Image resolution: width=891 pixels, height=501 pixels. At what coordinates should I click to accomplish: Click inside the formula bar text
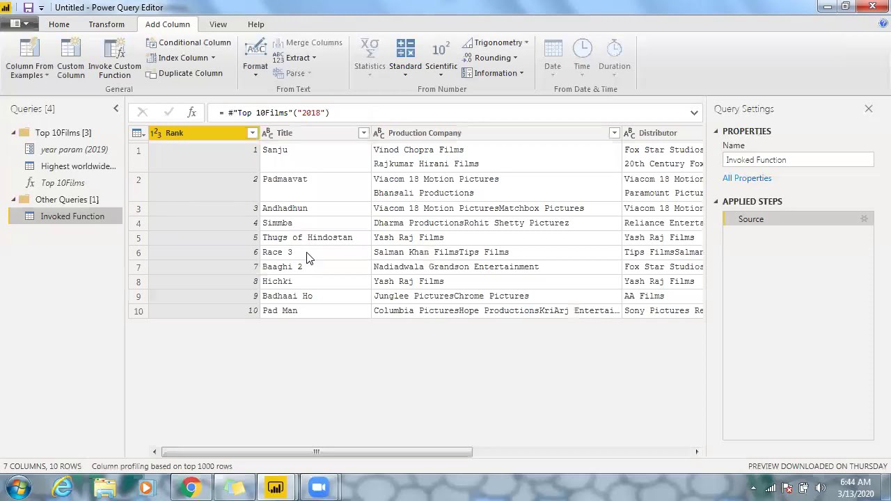coord(274,113)
